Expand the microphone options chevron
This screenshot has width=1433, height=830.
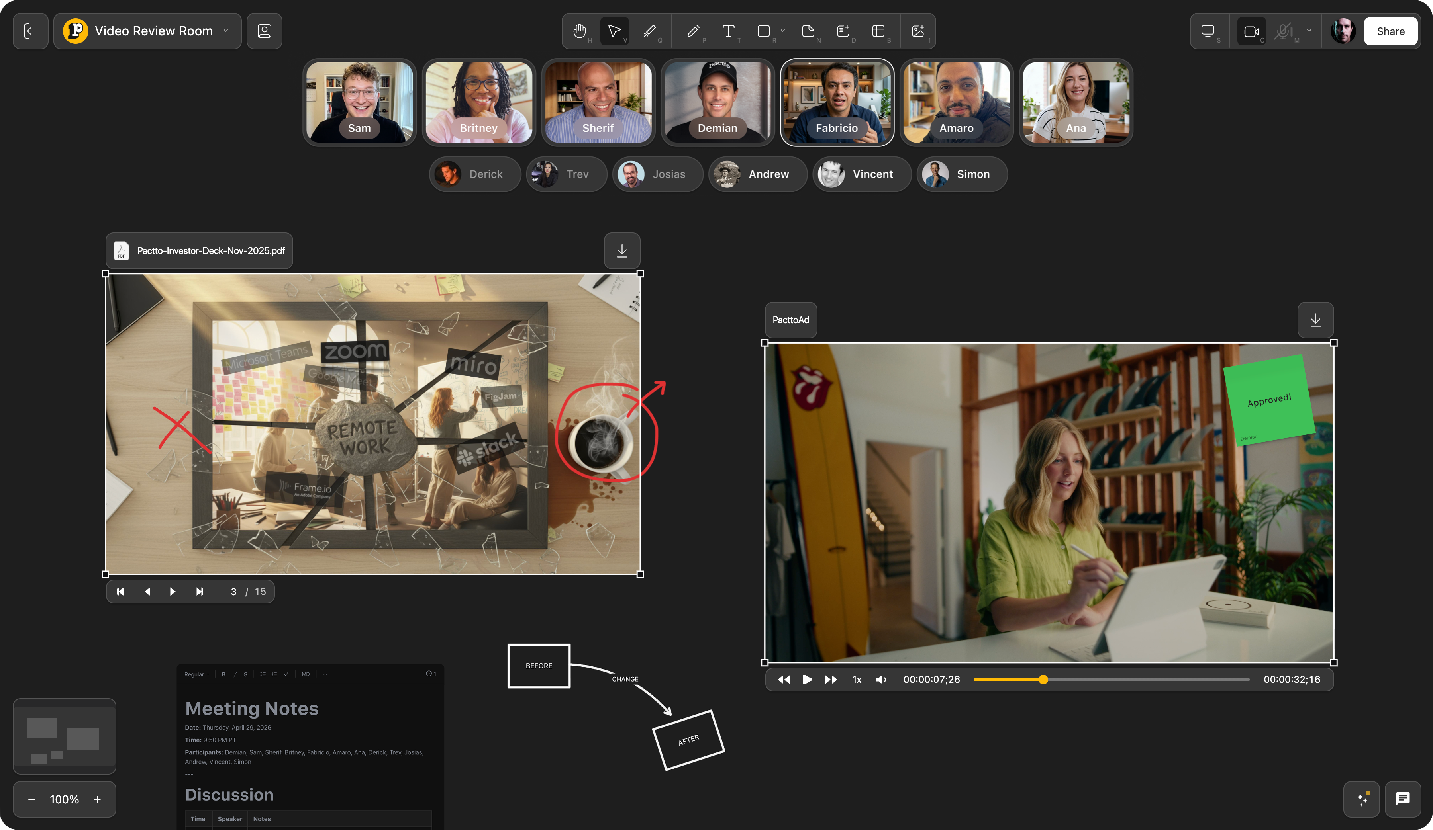(x=1309, y=31)
